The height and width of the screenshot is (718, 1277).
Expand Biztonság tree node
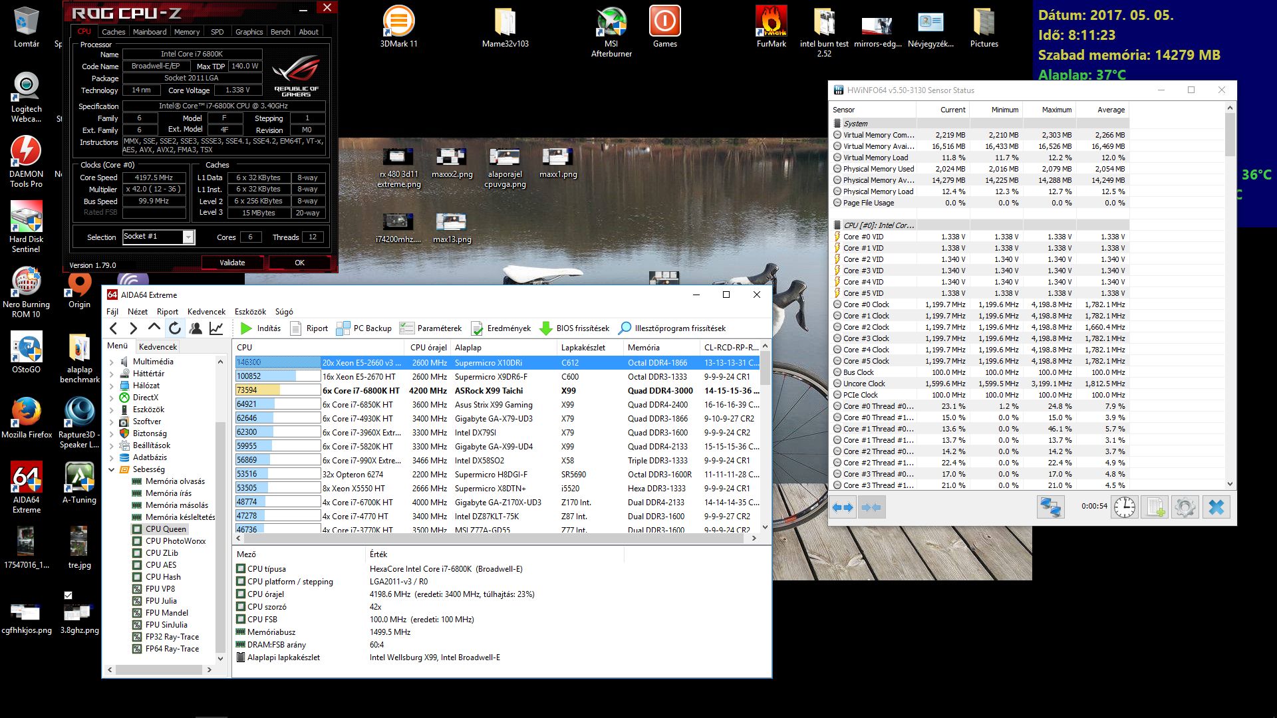coord(112,434)
